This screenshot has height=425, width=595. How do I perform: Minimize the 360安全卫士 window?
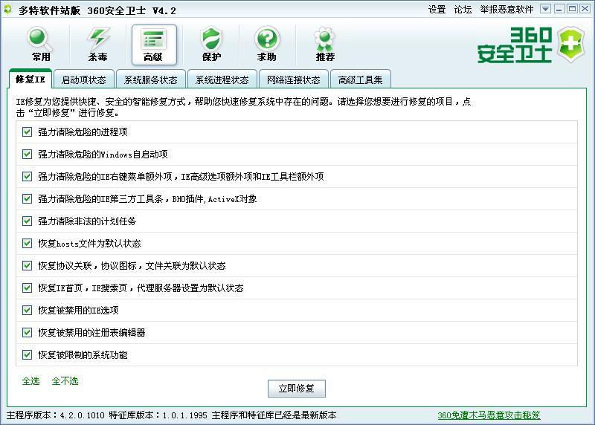coord(559,9)
